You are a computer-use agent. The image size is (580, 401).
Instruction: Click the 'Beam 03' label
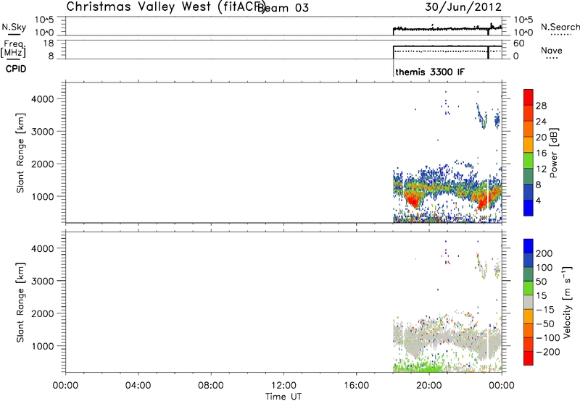click(x=283, y=8)
